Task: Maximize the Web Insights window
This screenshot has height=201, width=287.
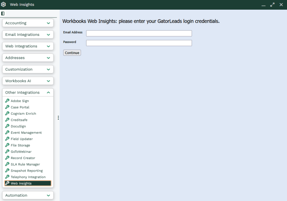Action: [272, 5]
